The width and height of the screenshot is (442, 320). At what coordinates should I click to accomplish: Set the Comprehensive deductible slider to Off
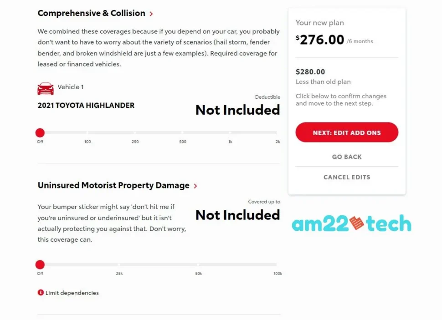click(40, 132)
